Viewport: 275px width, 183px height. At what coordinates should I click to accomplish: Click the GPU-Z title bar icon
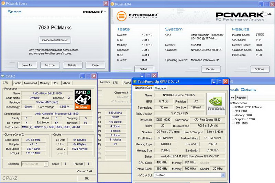(135, 82)
